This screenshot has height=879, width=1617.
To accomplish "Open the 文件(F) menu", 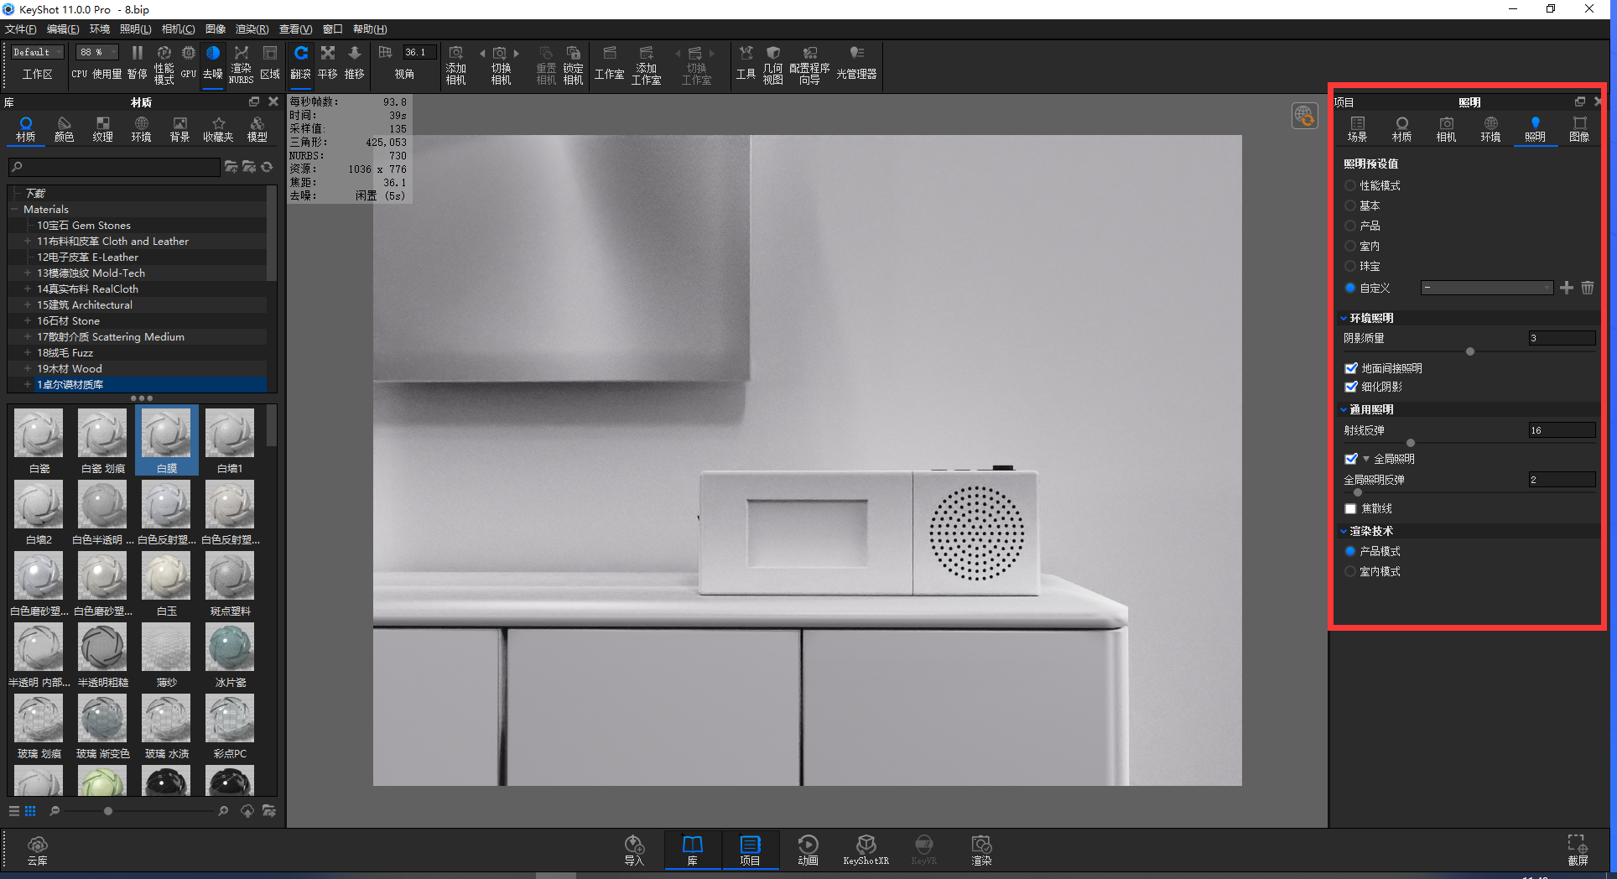I will click(x=21, y=29).
